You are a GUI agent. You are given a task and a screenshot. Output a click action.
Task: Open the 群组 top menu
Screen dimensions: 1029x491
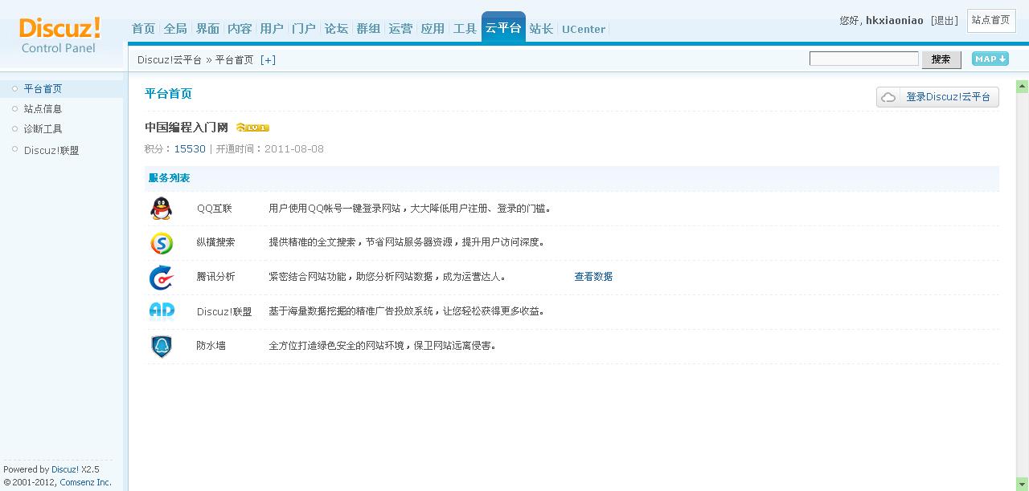coord(368,29)
